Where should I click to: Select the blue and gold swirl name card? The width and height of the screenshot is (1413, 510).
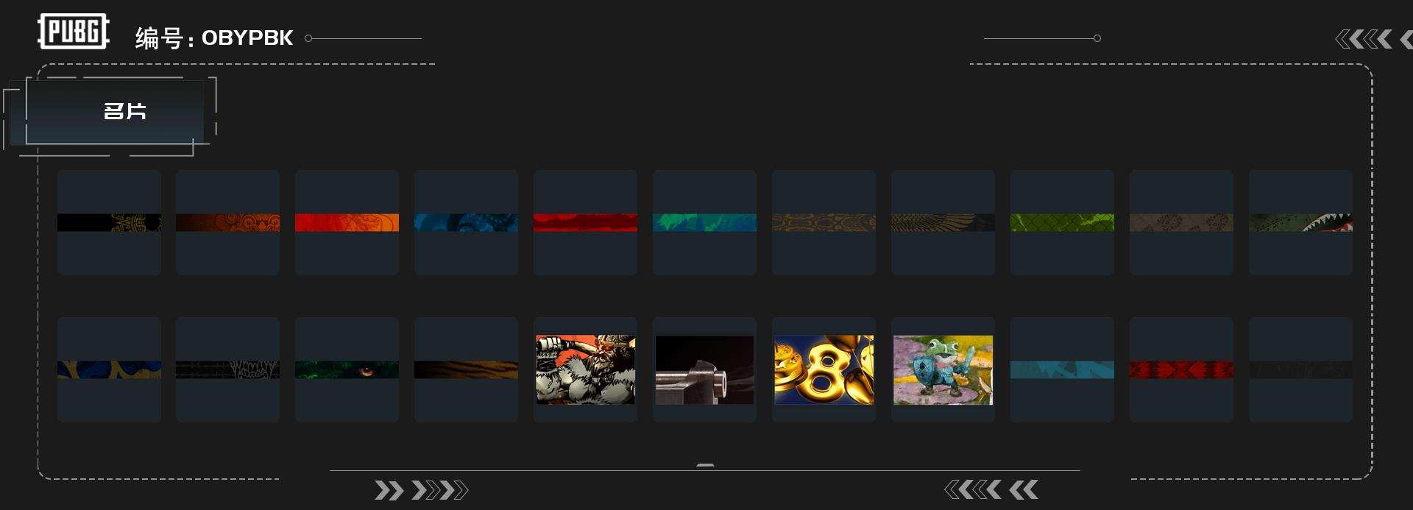tap(109, 369)
